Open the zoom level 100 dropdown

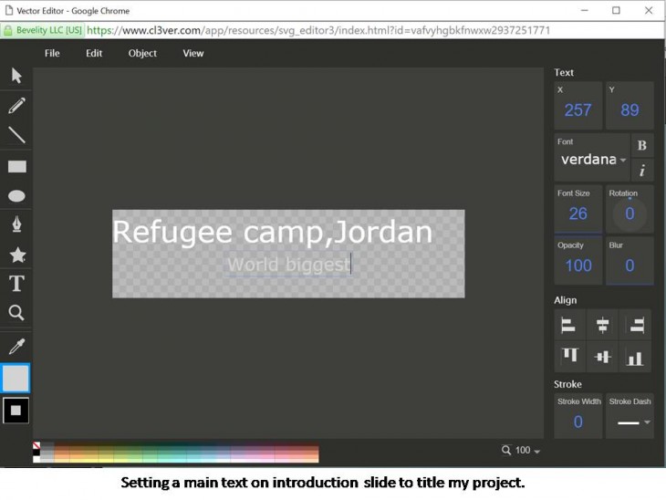click(x=522, y=451)
